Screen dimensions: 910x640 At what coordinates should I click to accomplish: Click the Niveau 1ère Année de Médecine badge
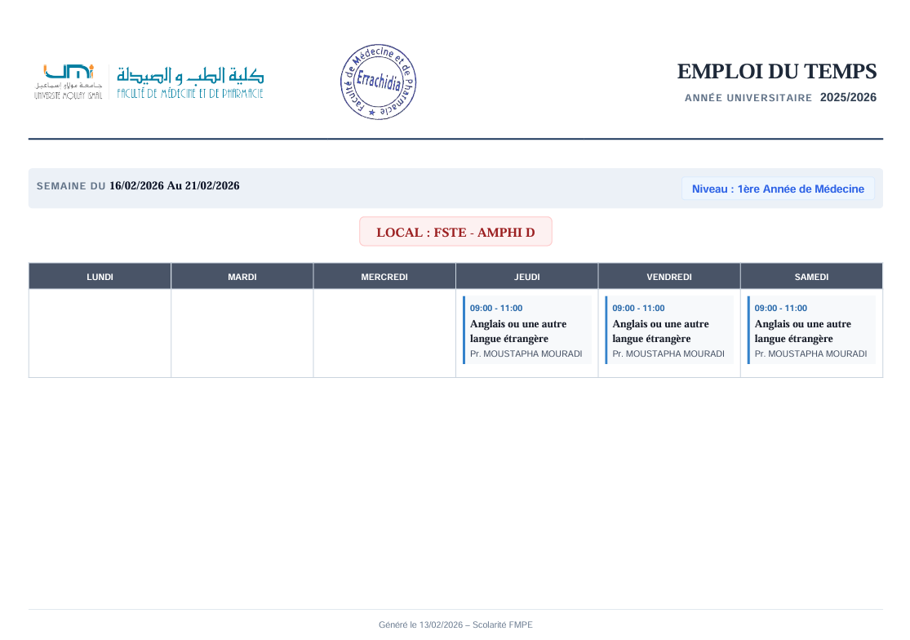[777, 189]
